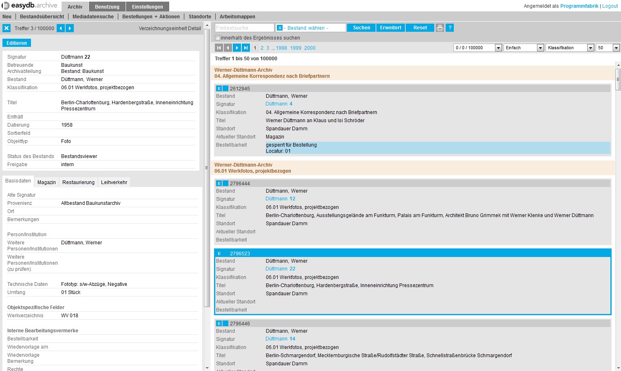Click the Reset button

(420, 28)
